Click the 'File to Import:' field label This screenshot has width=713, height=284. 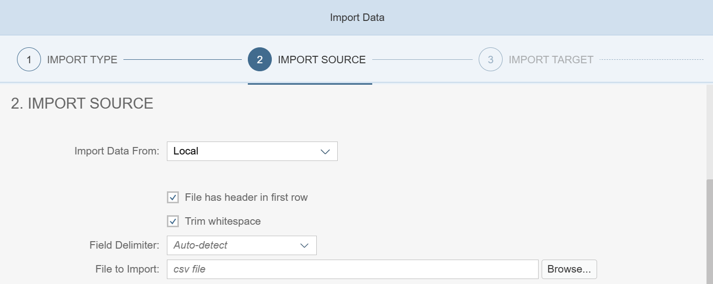pyautogui.click(x=127, y=269)
